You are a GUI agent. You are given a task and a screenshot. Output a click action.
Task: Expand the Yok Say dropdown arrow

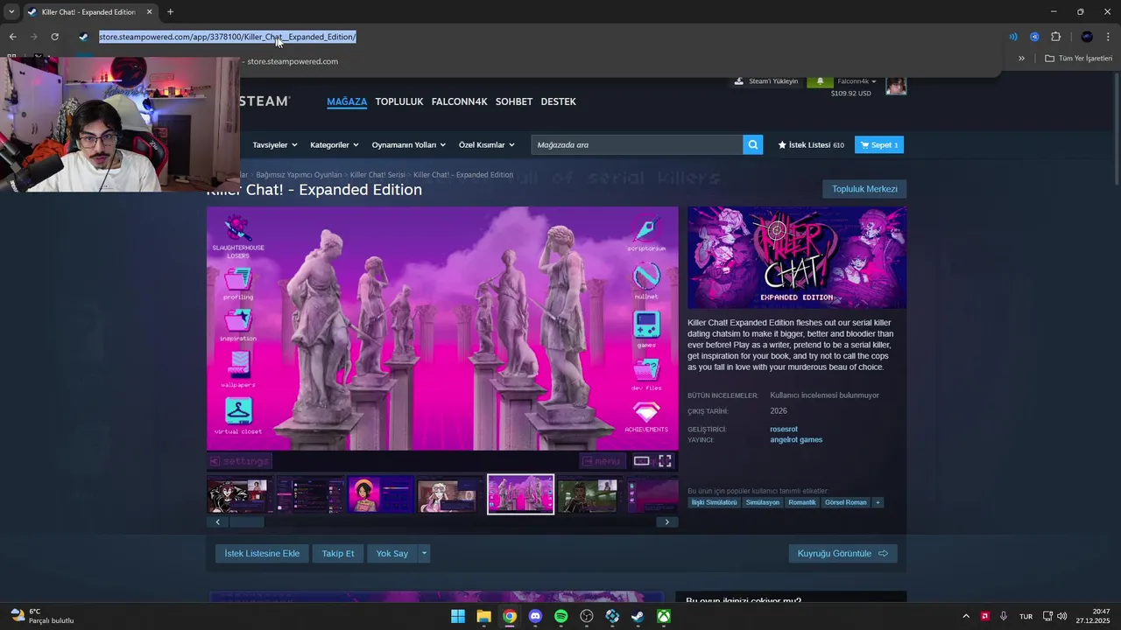click(424, 553)
